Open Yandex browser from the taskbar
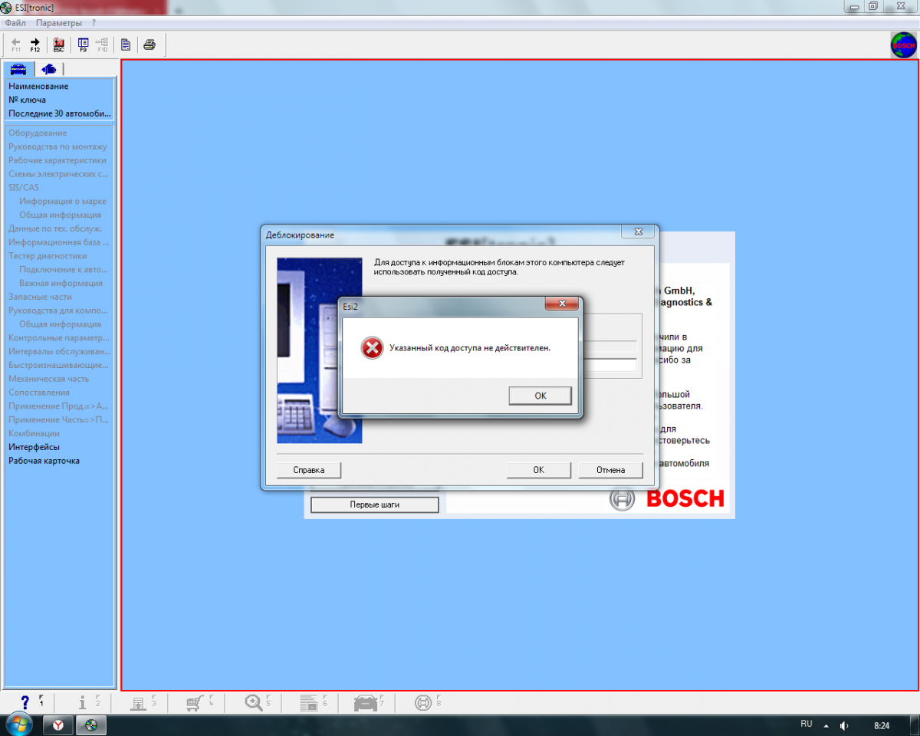The image size is (920, 736). pos(58,725)
